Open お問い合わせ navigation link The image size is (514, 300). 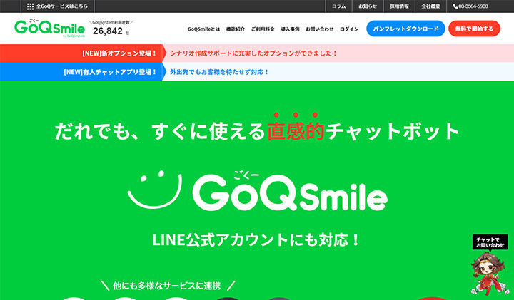click(320, 29)
